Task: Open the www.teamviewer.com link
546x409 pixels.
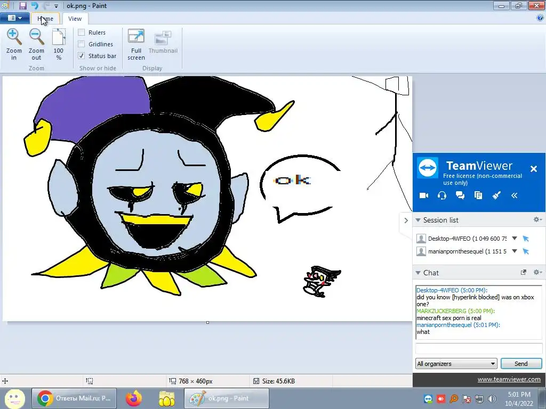Action: 509,379
